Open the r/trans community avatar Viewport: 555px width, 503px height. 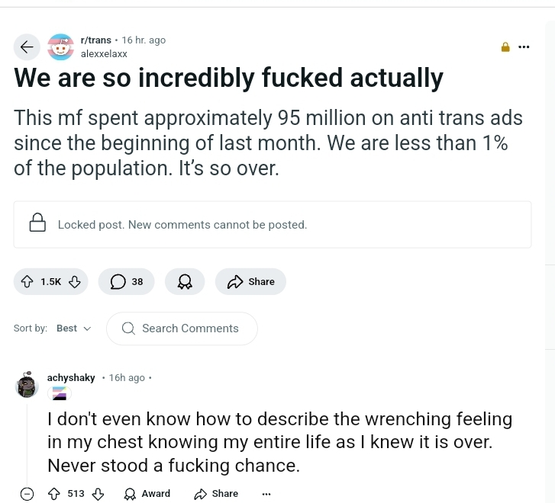[x=61, y=47]
